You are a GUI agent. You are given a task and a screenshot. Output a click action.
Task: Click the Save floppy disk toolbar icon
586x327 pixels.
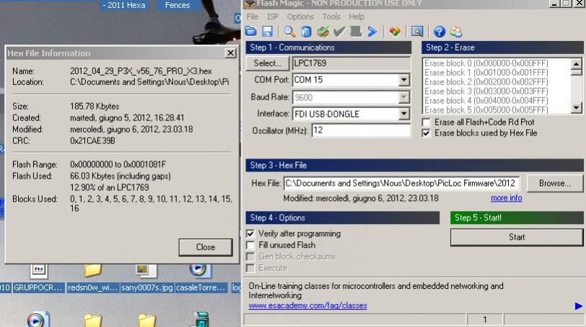[x=266, y=31]
